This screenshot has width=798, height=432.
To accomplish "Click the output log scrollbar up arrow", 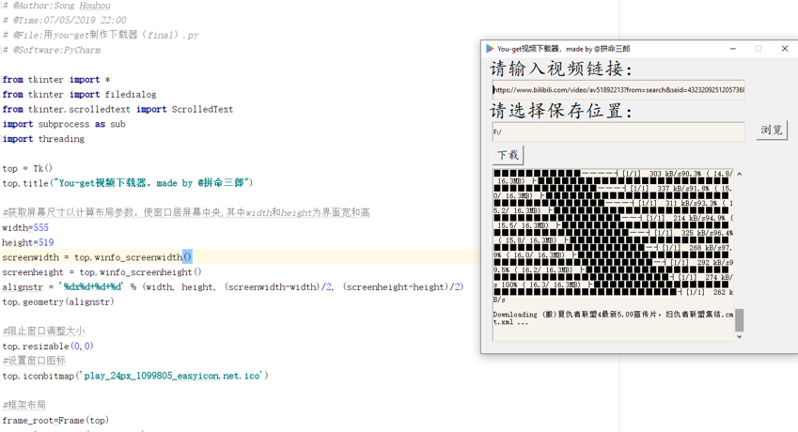I will point(740,174).
